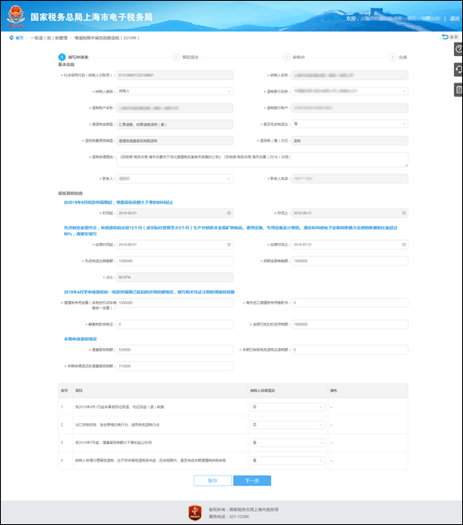Expand the 纳税人类别 dropdown
The image size is (463, 525).
[175, 91]
